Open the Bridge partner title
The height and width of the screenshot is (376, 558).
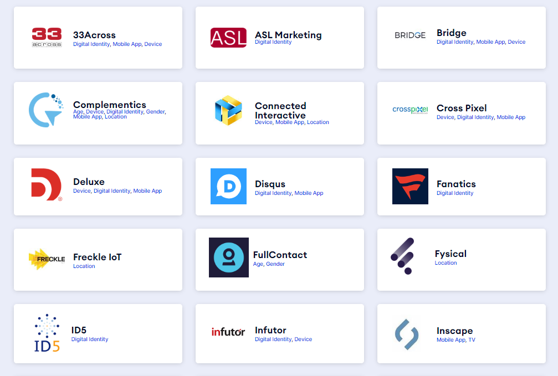pos(451,33)
